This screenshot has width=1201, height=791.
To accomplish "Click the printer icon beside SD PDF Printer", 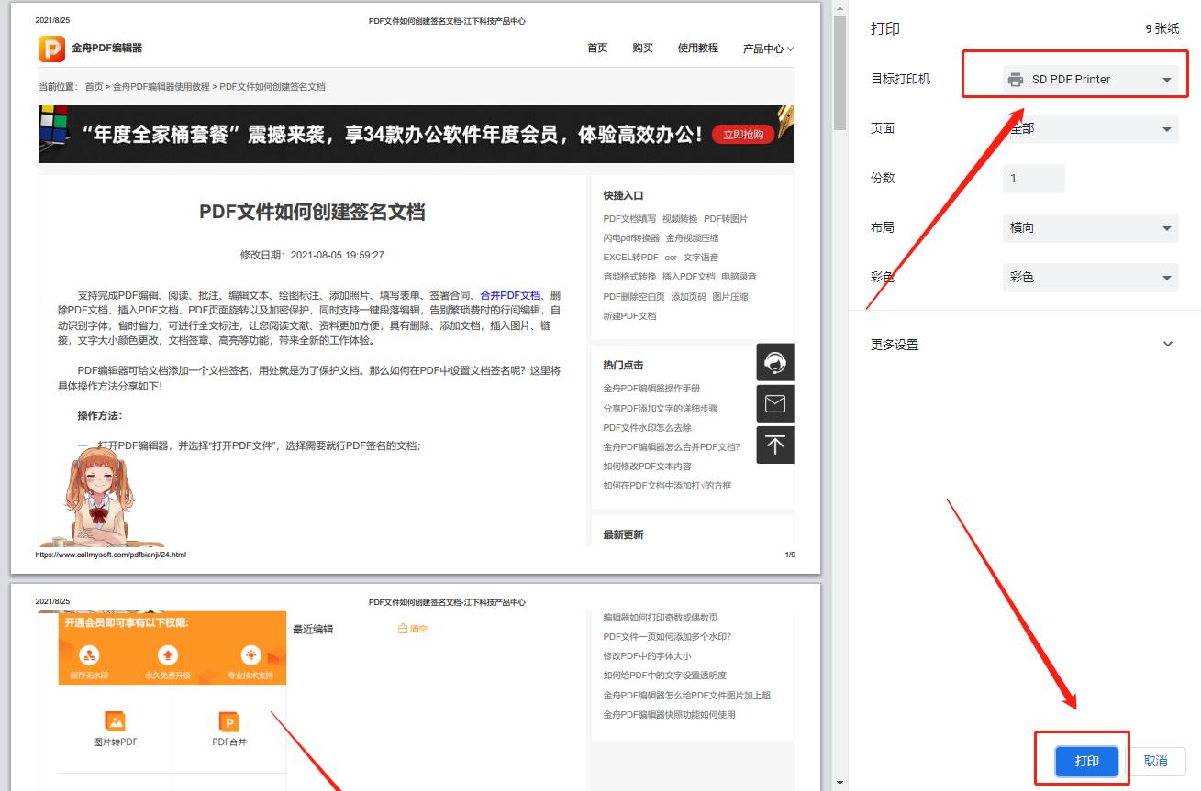I will [x=1016, y=79].
